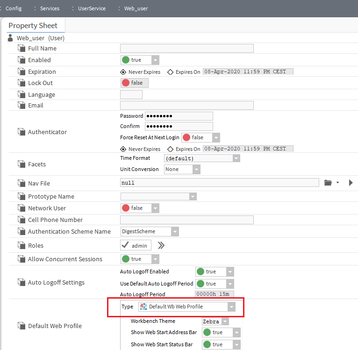Image resolution: width=358 pixels, height=350 pixels.
Task: Open the Workbench Theme Zebra dropdown
Action: 225,321
